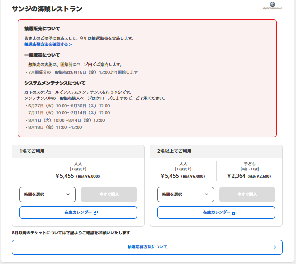Click chevron arrow on 抽選応募方法について button

pos(275,247)
